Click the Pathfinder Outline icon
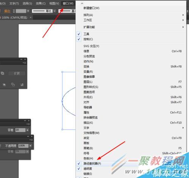Viewport: 189px width, 178px height. coord(13,85)
